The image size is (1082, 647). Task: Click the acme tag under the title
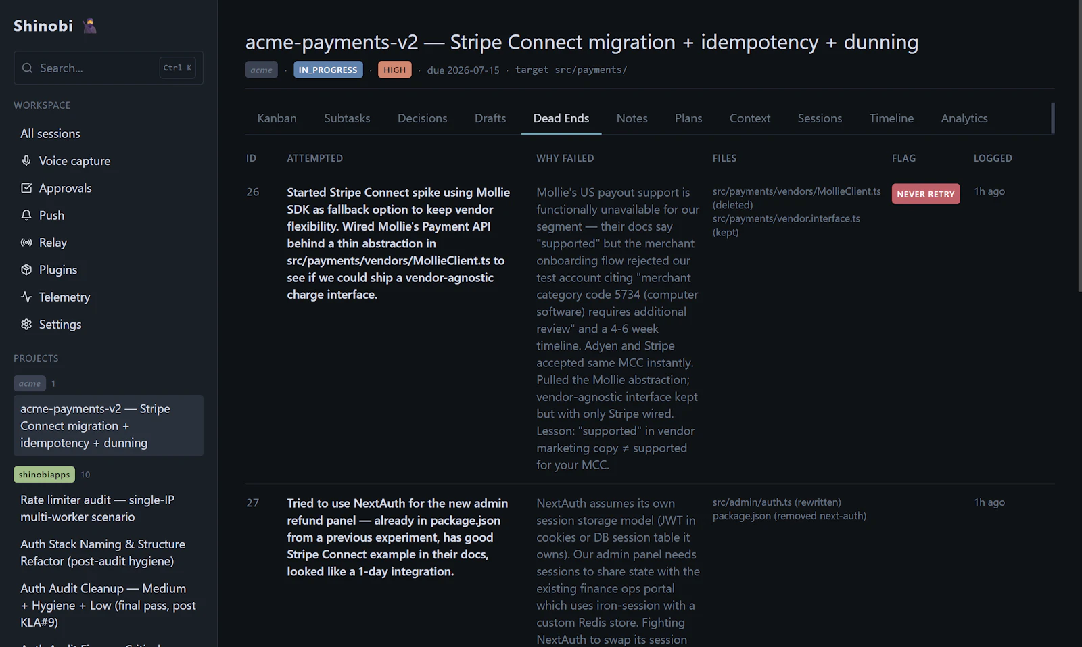pos(262,70)
